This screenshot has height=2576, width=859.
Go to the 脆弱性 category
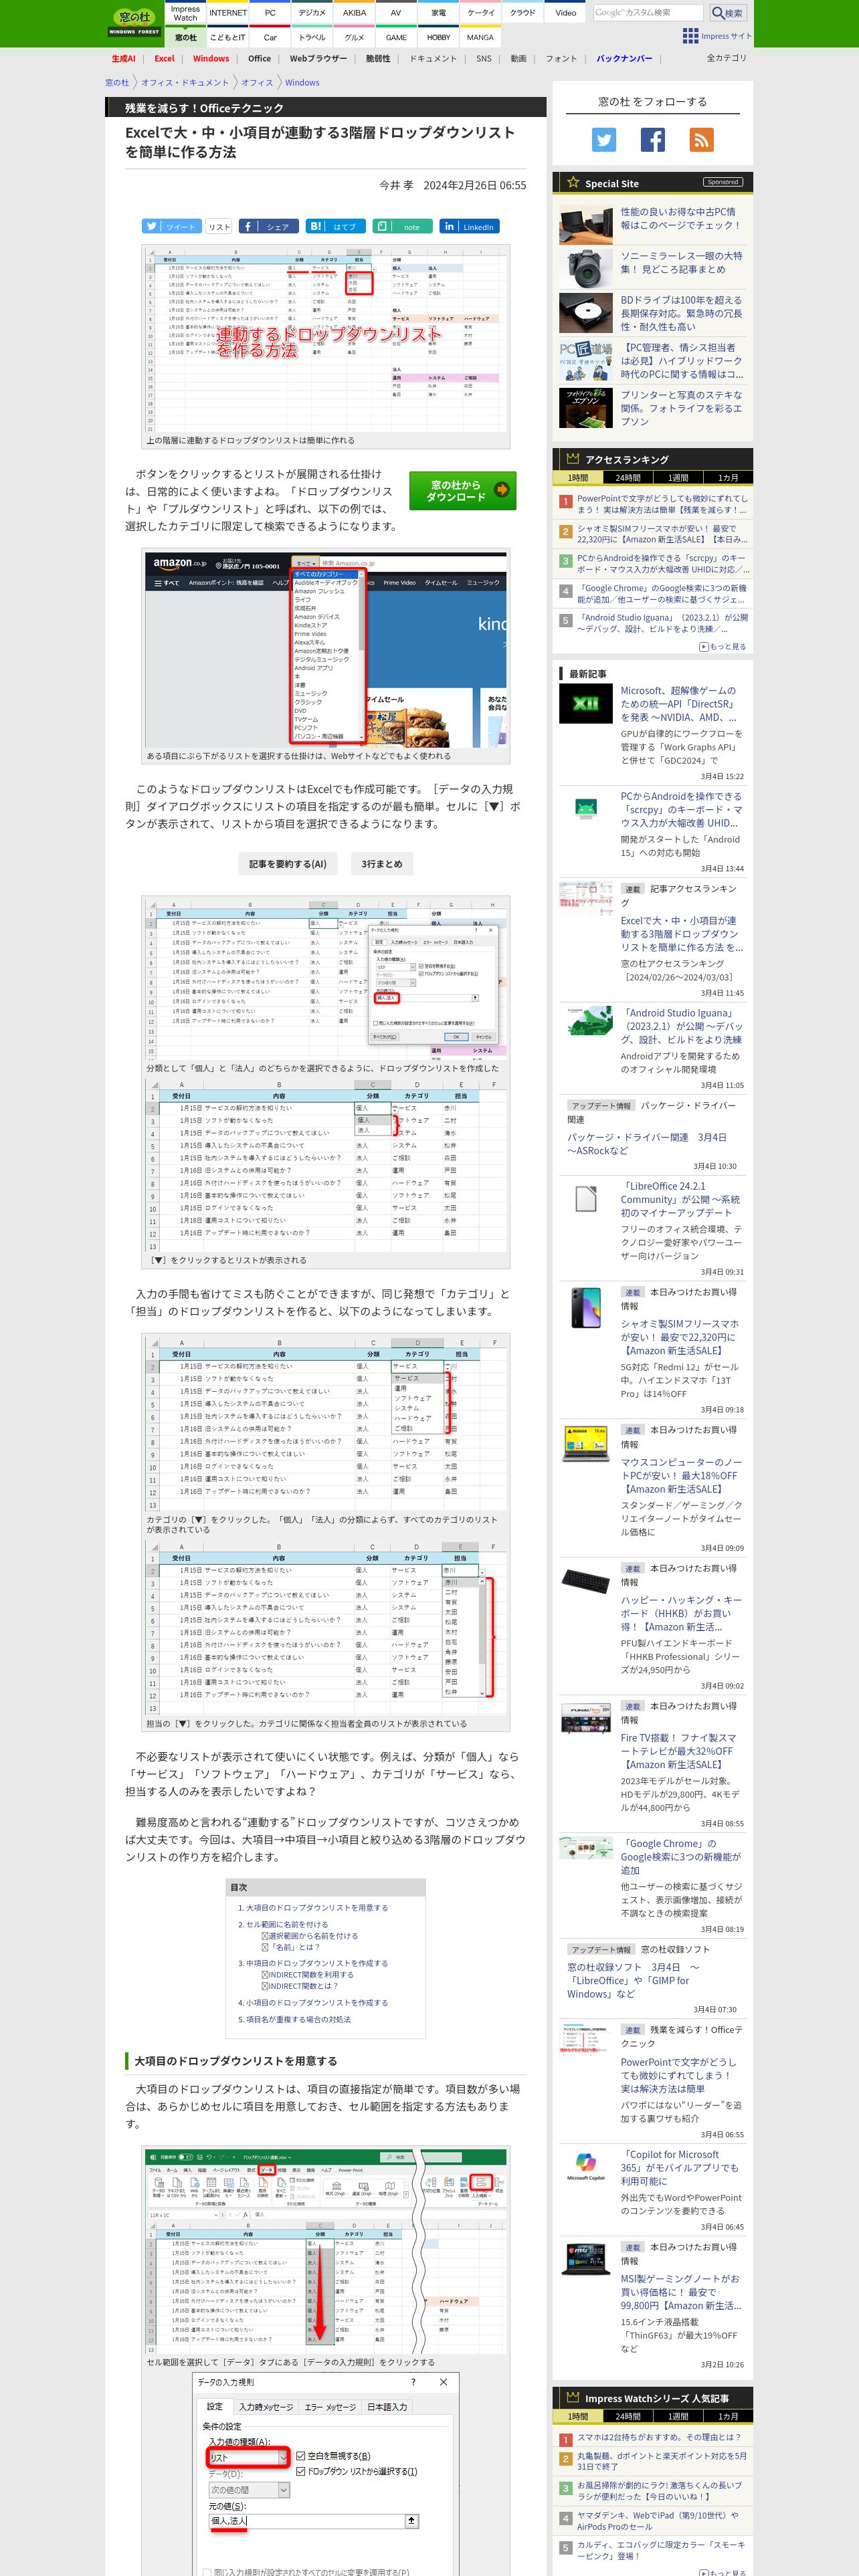click(378, 59)
